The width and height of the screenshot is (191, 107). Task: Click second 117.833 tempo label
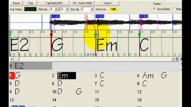100,16
